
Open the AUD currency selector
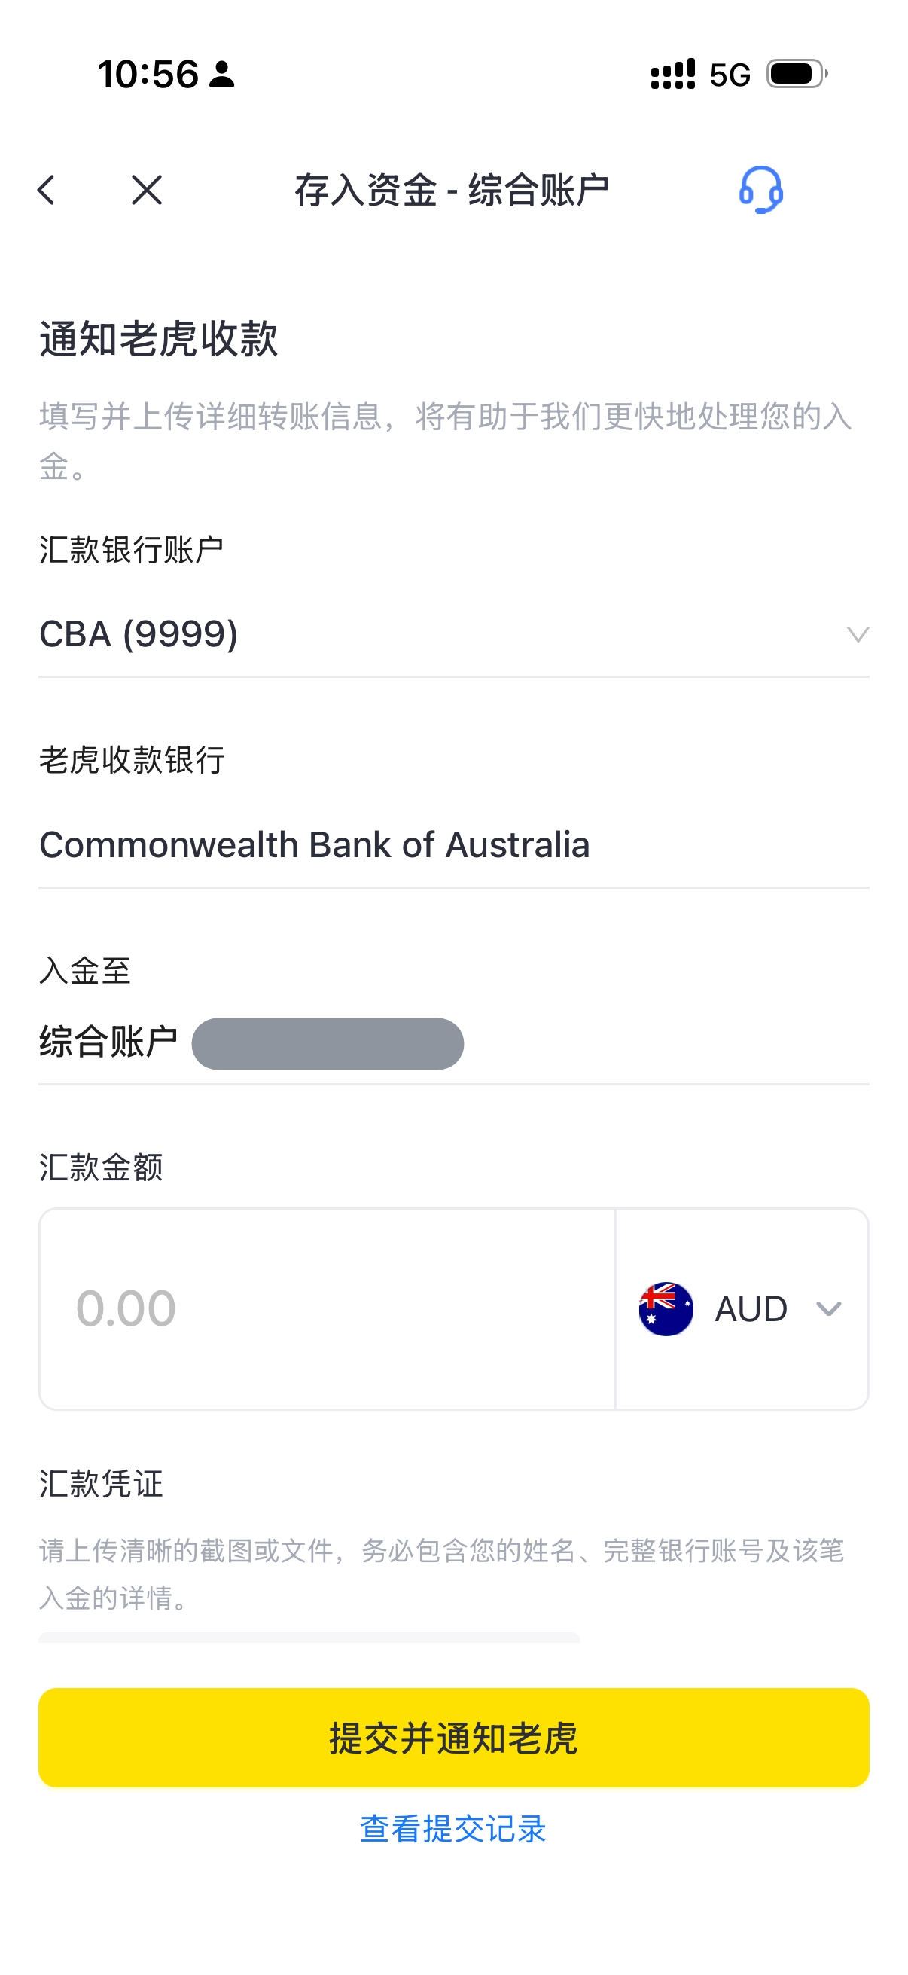[x=742, y=1308]
